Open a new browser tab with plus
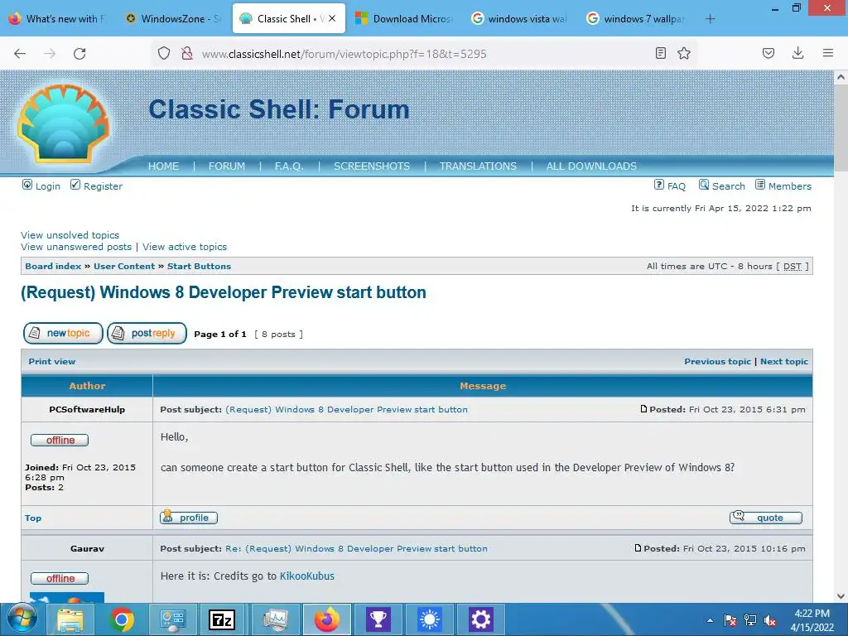This screenshot has height=636, width=848. 710,19
